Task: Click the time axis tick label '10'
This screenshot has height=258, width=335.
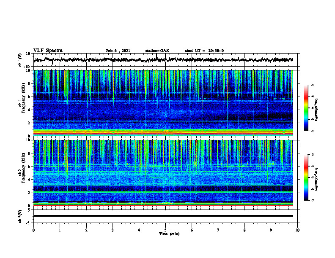Action: click(x=297, y=230)
